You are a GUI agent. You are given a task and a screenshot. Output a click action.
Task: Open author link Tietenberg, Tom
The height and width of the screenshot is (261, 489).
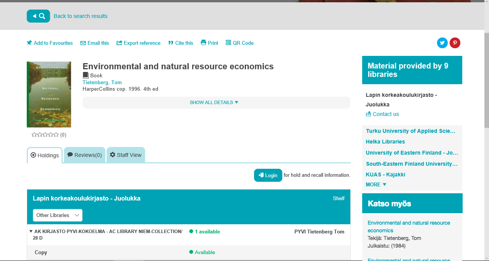point(102,82)
